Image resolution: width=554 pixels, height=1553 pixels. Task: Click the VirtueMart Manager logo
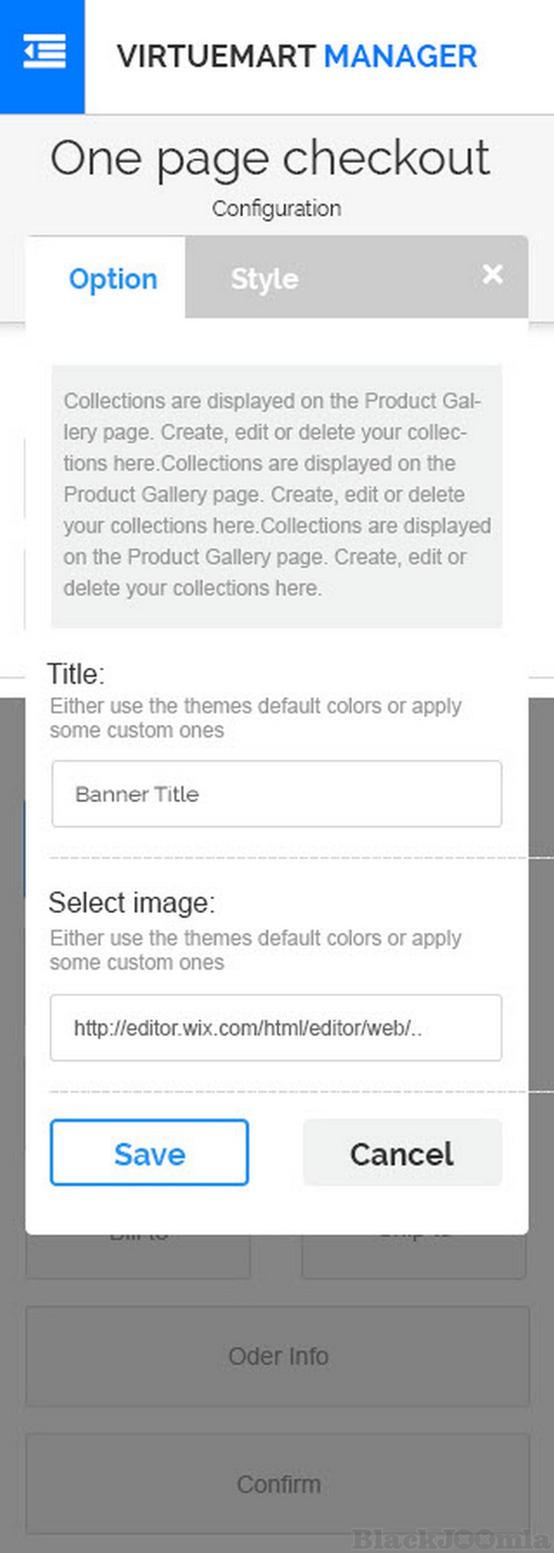tap(296, 57)
